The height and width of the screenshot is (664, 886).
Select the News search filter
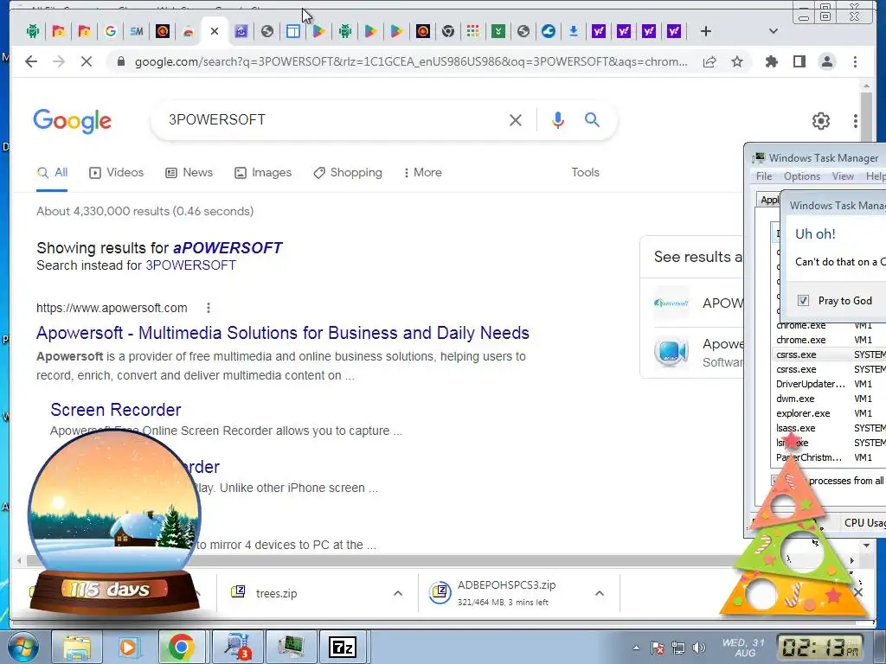click(x=189, y=173)
